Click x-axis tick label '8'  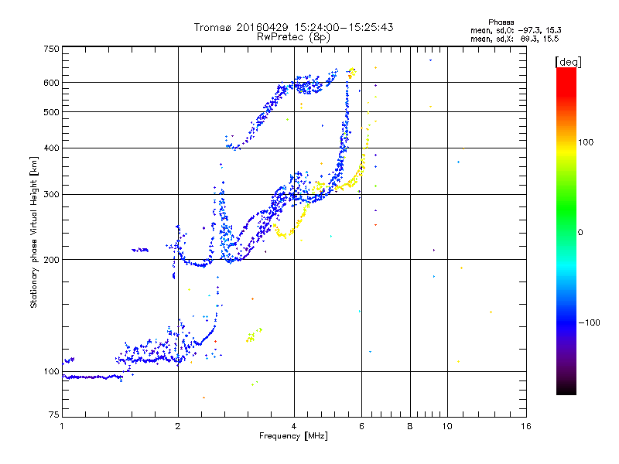click(x=410, y=426)
